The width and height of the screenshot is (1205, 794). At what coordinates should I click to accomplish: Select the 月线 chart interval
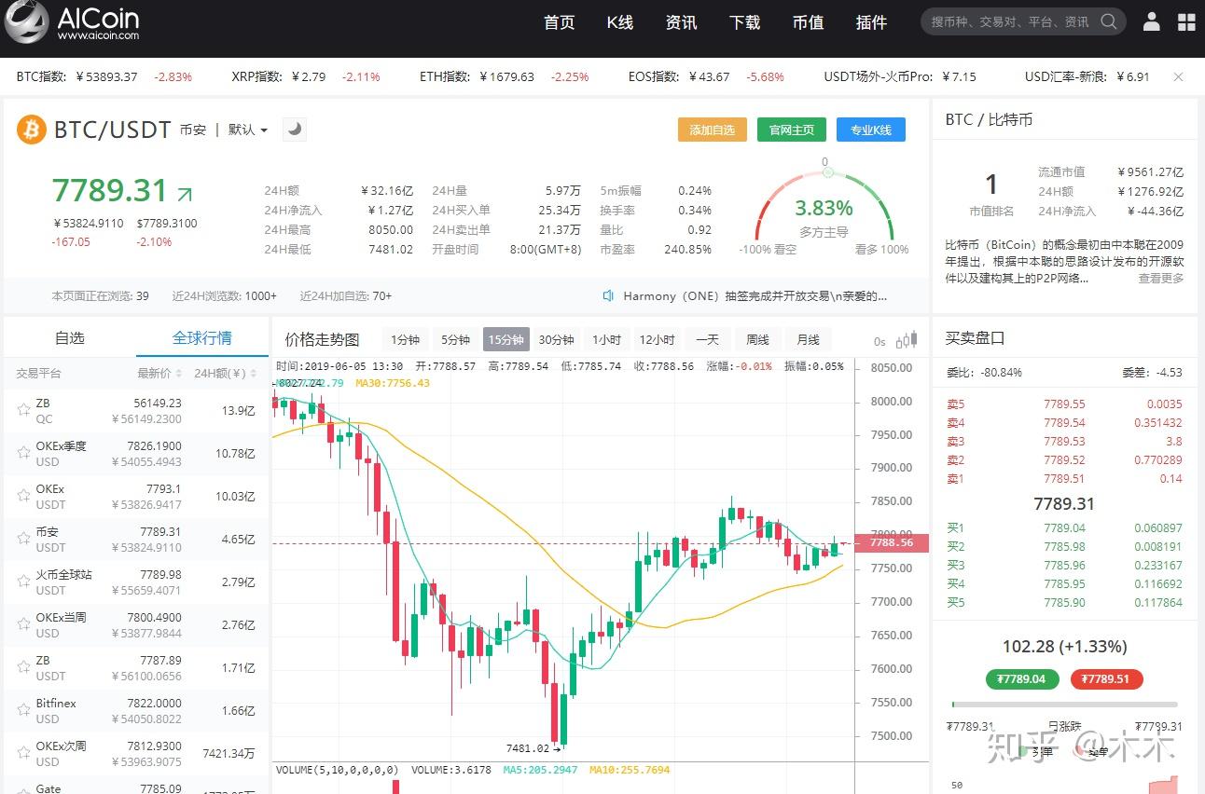[809, 339]
